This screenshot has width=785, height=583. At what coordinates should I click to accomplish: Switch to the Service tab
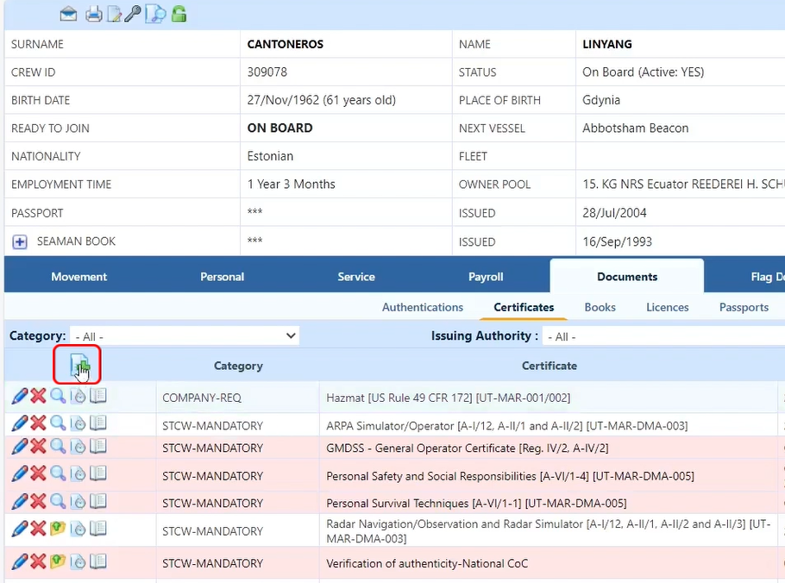pyautogui.click(x=356, y=277)
